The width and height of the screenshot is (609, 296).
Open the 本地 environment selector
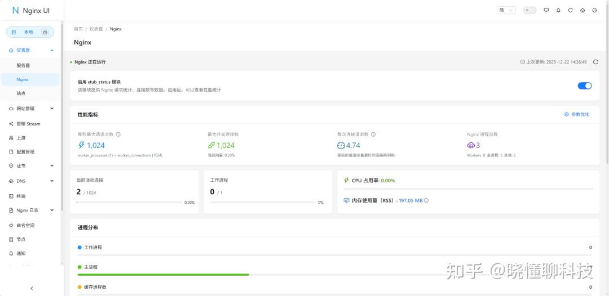coord(30,32)
